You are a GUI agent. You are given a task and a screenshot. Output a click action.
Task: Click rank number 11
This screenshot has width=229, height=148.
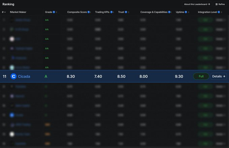(4, 76)
